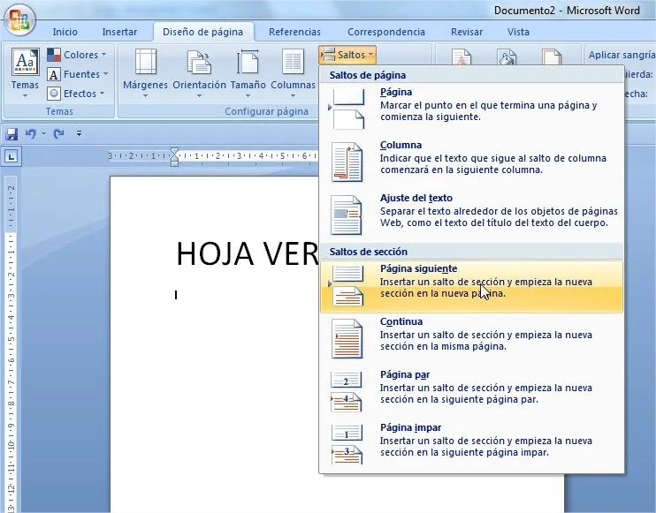The height and width of the screenshot is (513, 656).
Task: Click the Página impar section break icon
Action: pos(347,444)
